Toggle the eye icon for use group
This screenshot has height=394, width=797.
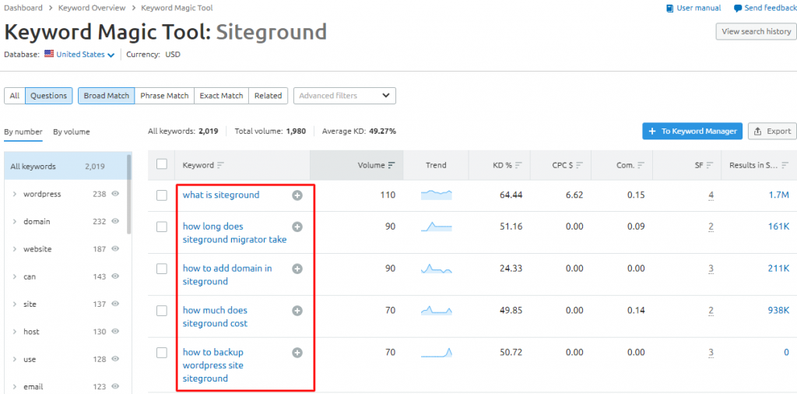coord(115,358)
